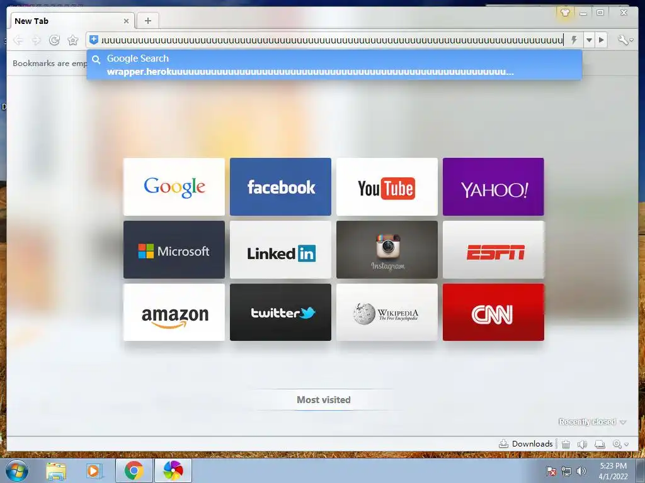Click the taskbar clock showing 5:23 PM
The image size is (645, 483).
[x=614, y=471]
